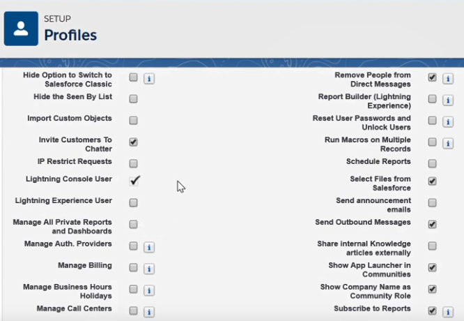
Task: Enable the Schedule Reports checkbox
Action: click(x=433, y=163)
